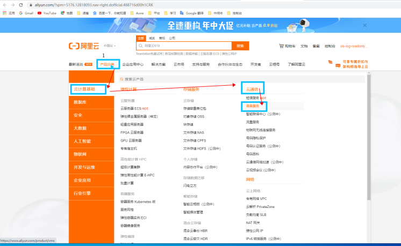Open 对象存储 OSS product link
This screenshot has width=401, height=246.
pyautogui.click(x=194, y=116)
